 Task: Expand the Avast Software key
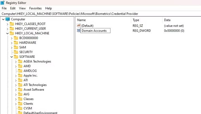[16, 90]
